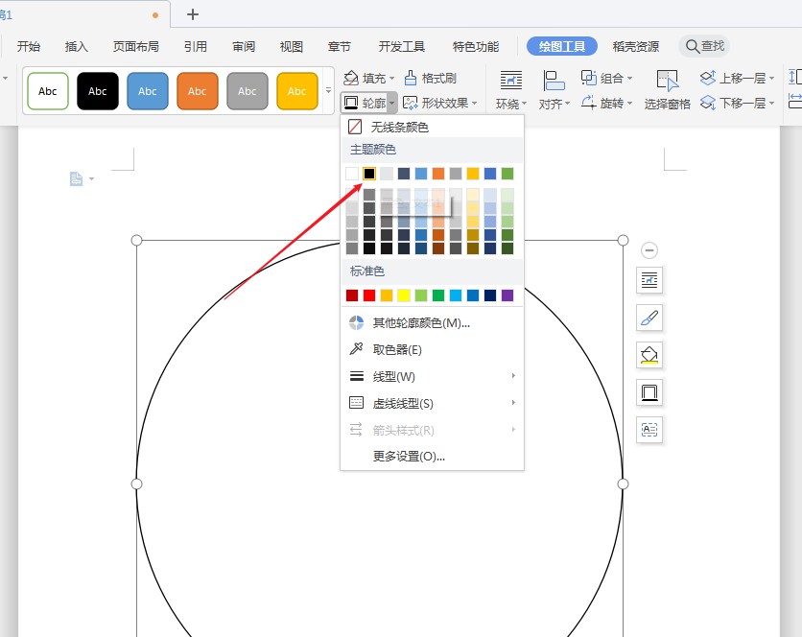This screenshot has height=637, width=802.
Task: Open the paste options dropdown arrow
Action: 91,178
